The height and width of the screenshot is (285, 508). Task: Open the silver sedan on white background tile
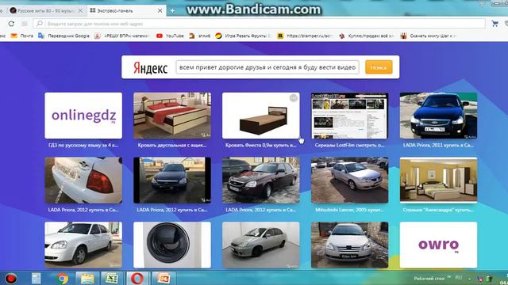(261, 245)
